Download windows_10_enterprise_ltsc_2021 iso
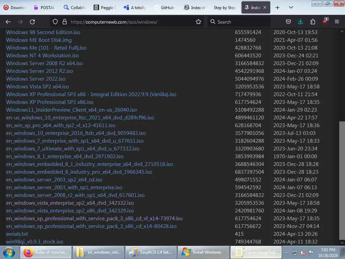This screenshot has width=345, height=259. click(x=80, y=118)
